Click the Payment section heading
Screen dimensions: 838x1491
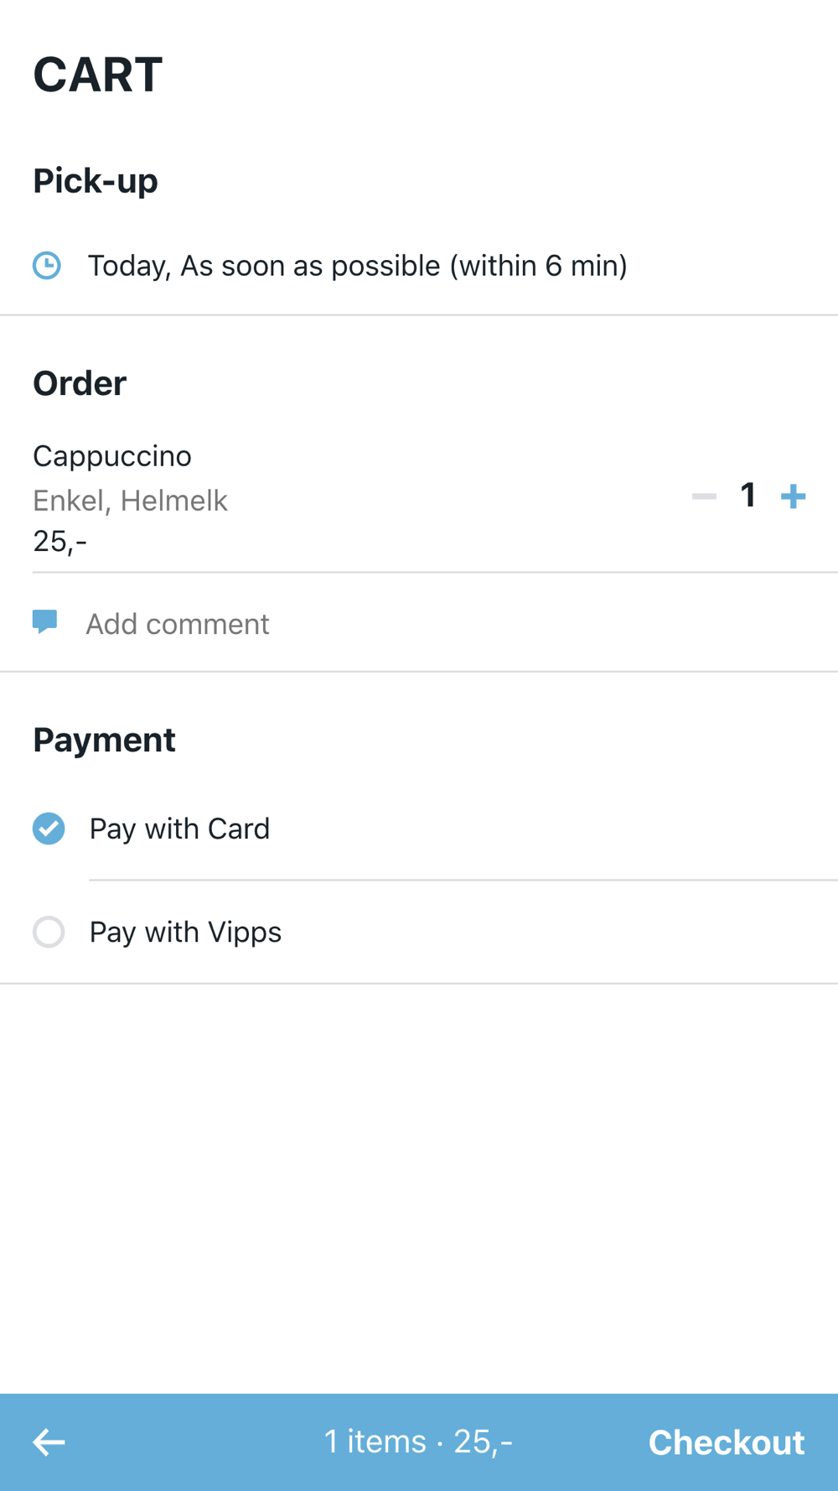(104, 740)
